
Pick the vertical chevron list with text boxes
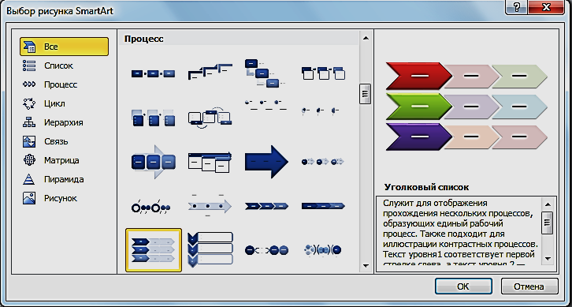pyautogui.click(x=210, y=249)
